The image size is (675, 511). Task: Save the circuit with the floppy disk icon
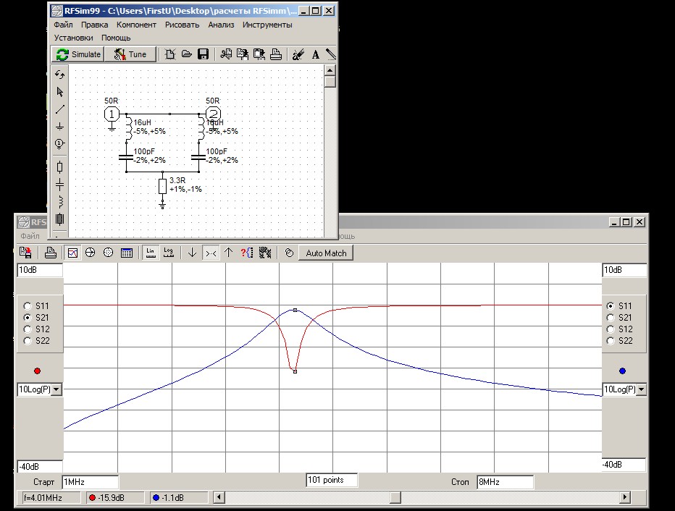pos(204,54)
